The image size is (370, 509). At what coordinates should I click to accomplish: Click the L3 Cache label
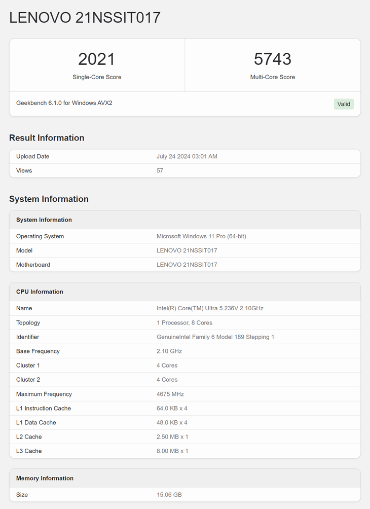click(29, 451)
